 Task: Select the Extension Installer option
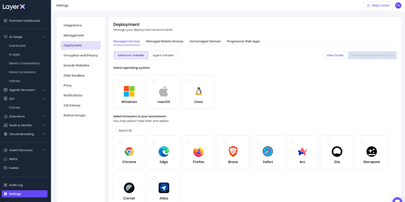(131, 55)
